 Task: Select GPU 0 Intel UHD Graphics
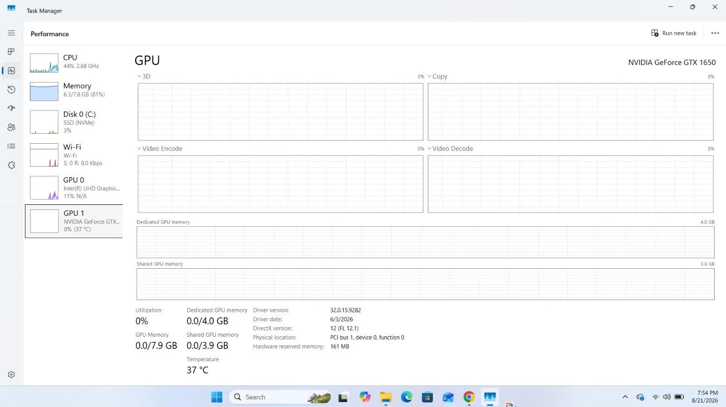click(74, 188)
